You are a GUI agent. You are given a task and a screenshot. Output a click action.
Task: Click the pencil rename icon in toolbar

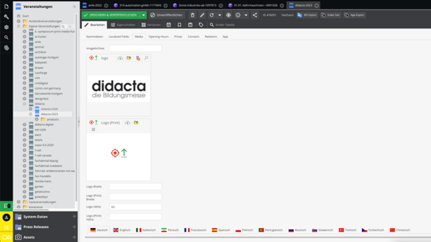click(x=202, y=15)
